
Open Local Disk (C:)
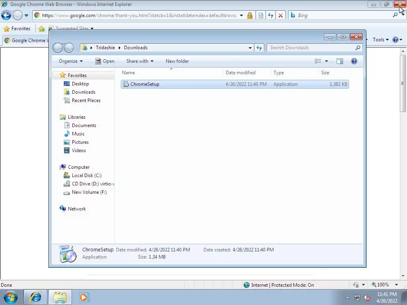pos(86,176)
